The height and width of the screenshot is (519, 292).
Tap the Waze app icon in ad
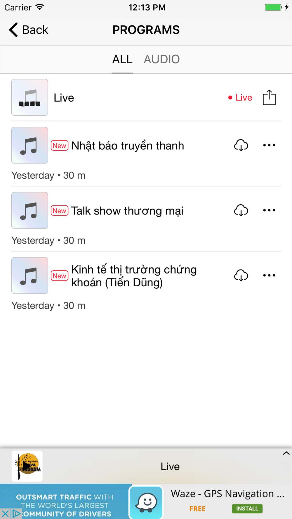tap(146, 502)
